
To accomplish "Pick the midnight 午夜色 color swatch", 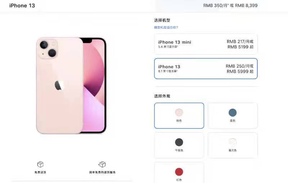I will pos(179,145).
